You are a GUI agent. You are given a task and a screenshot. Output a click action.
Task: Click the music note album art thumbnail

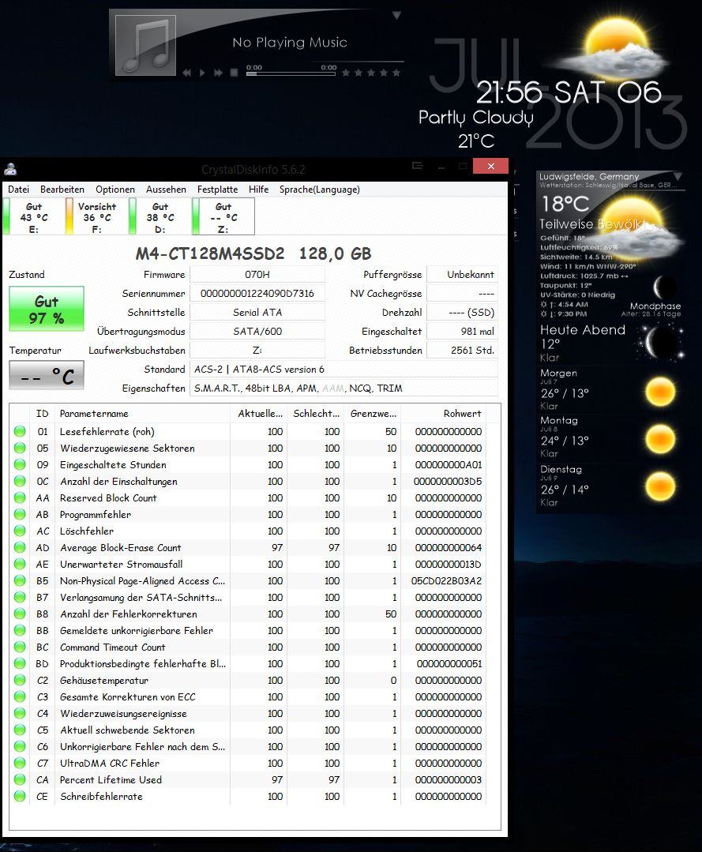click(x=145, y=45)
